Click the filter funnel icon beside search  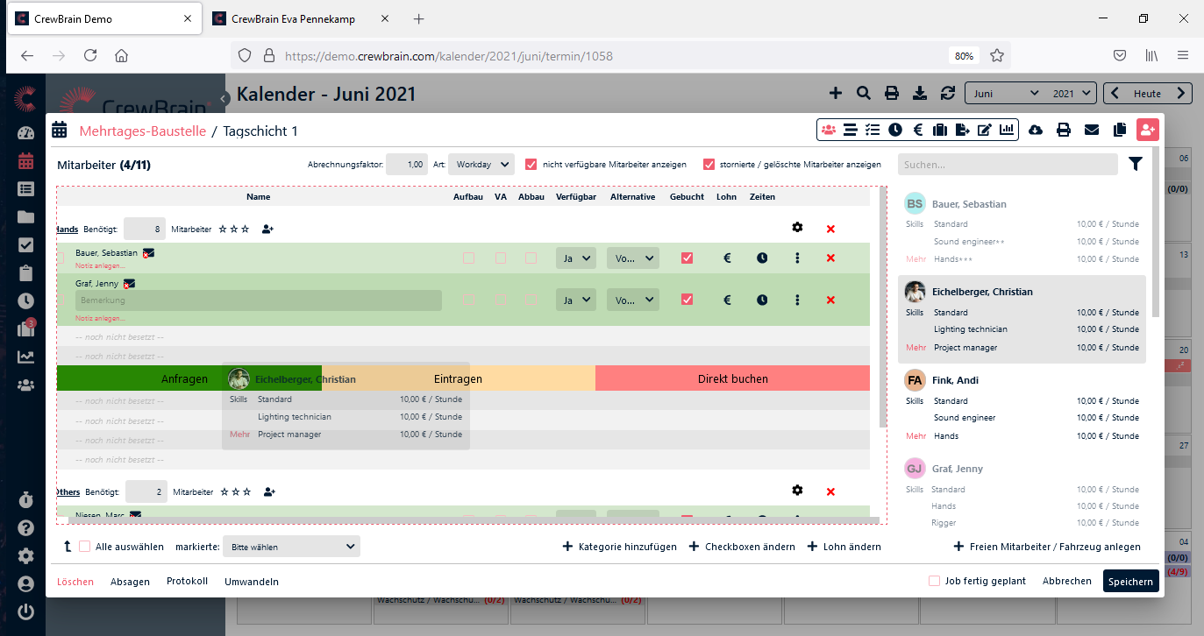click(x=1136, y=164)
